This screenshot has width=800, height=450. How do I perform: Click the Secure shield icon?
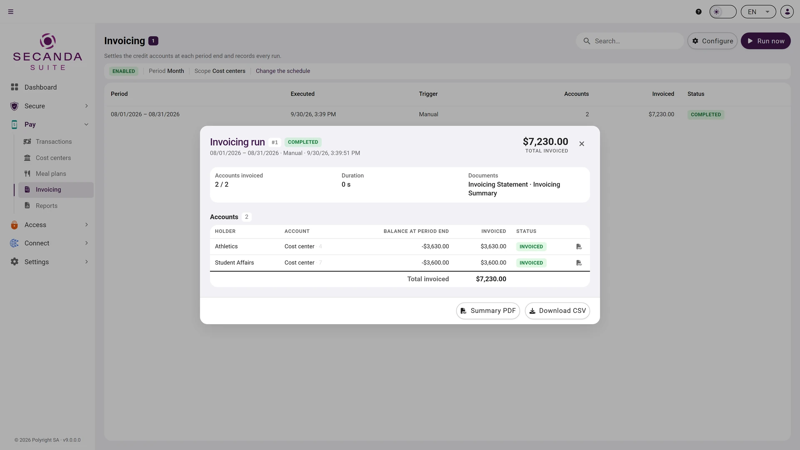[15, 106]
